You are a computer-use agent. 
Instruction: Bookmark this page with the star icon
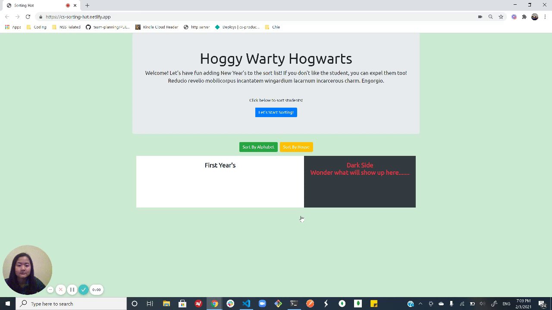coord(501,17)
